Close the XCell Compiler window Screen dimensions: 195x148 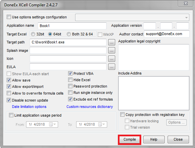pos(186,3)
